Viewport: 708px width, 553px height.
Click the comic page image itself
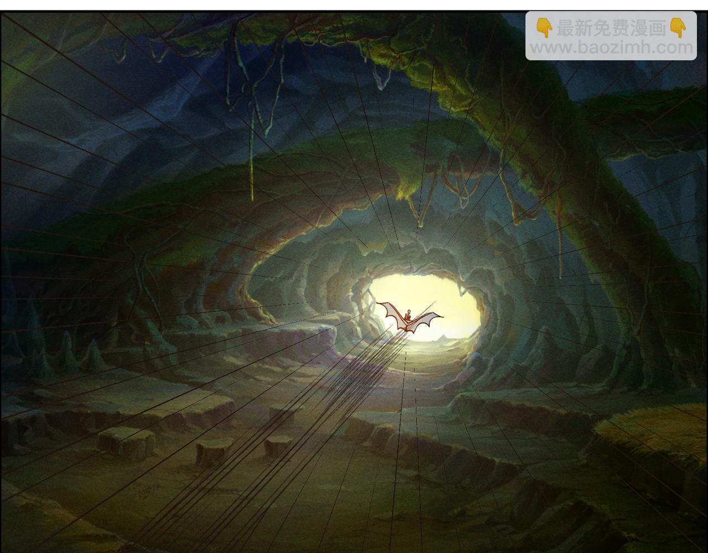point(354,276)
